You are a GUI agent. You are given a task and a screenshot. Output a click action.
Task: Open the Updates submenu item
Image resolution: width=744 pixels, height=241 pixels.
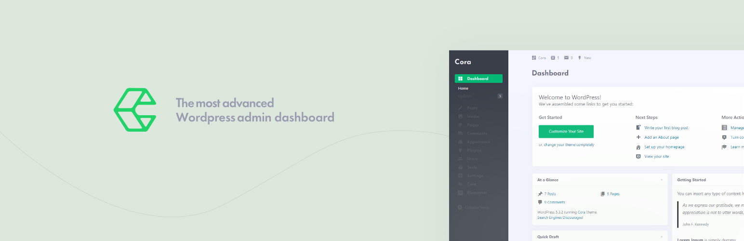coord(465,96)
